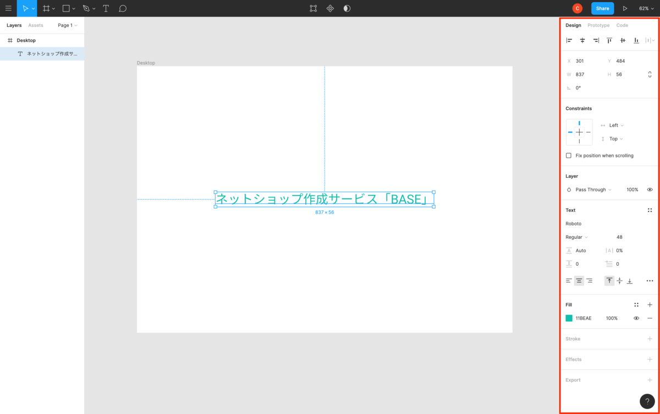Select the Desktop frame layer
Screen dimensions: 660x414
click(42, 41)
